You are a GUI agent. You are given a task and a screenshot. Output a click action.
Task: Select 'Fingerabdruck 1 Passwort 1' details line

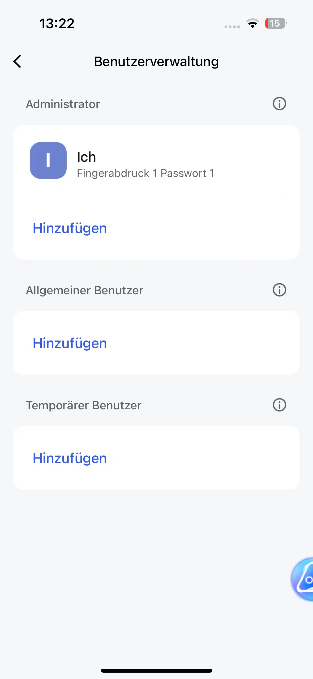tap(145, 173)
